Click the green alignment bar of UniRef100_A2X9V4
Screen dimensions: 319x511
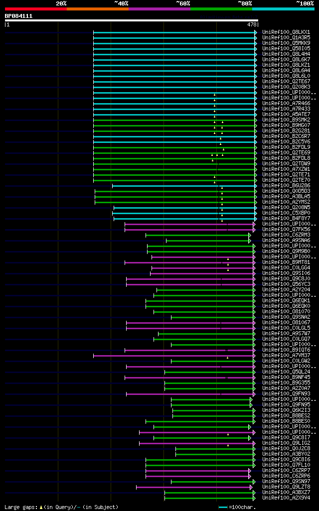tap(210, 498)
